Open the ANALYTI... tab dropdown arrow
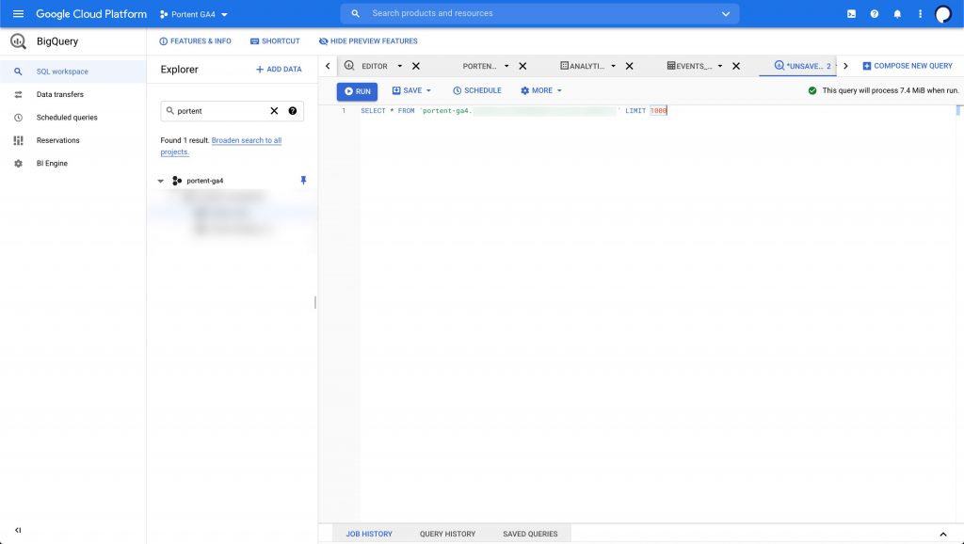Viewport: 964px width, 544px height. point(613,67)
